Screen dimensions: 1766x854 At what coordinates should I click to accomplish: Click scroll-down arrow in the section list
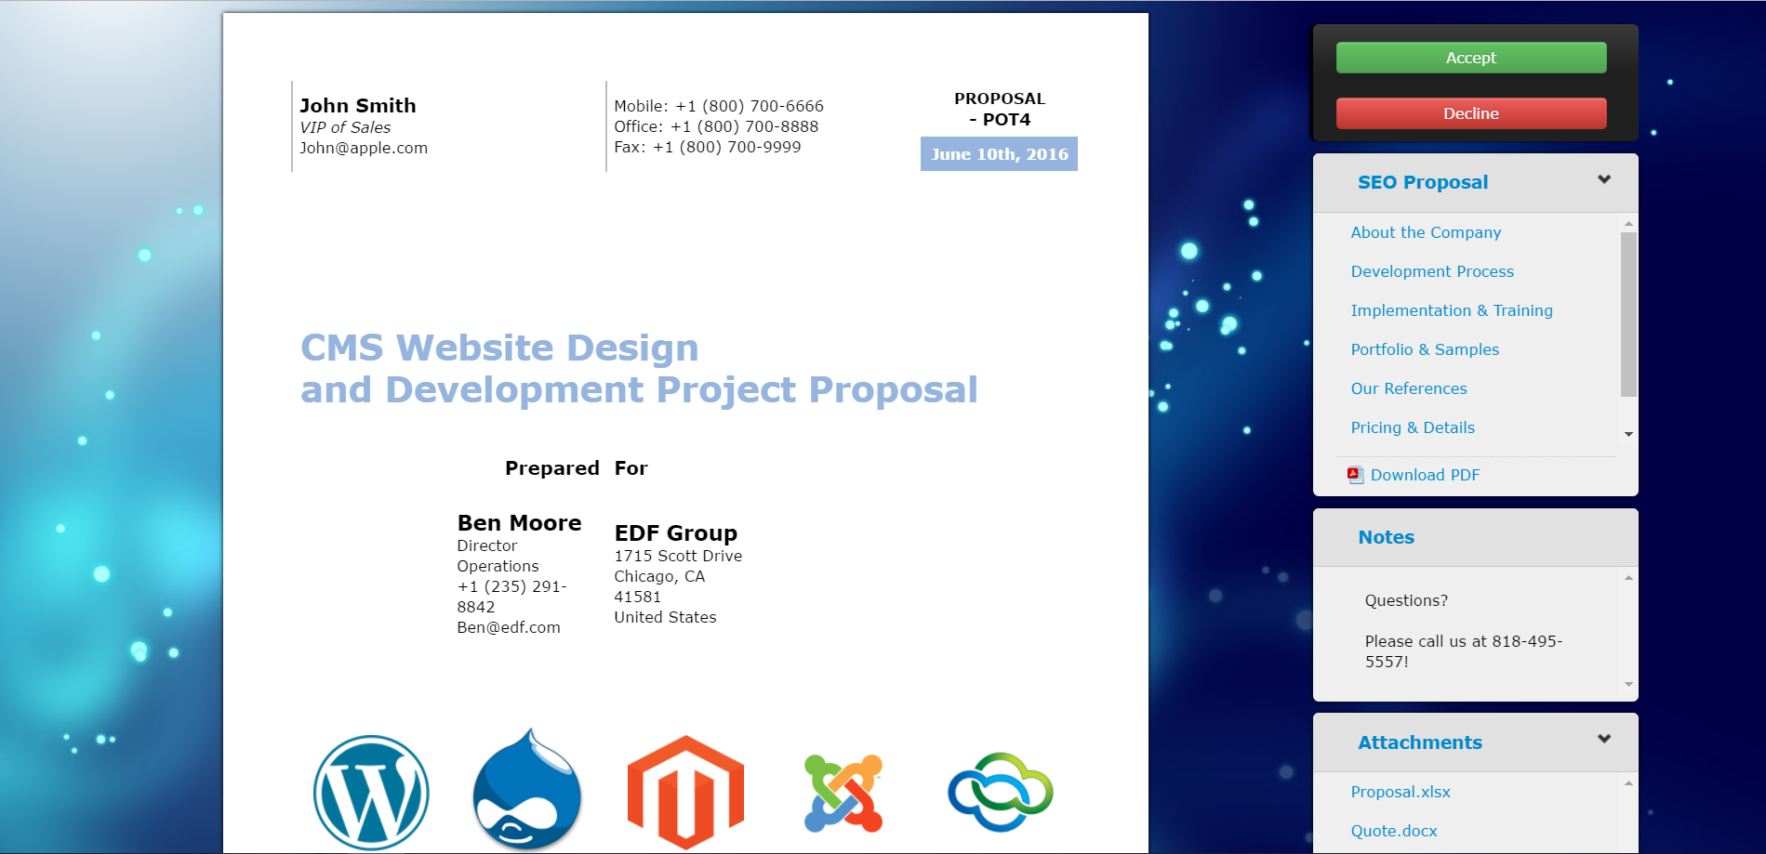point(1628,434)
